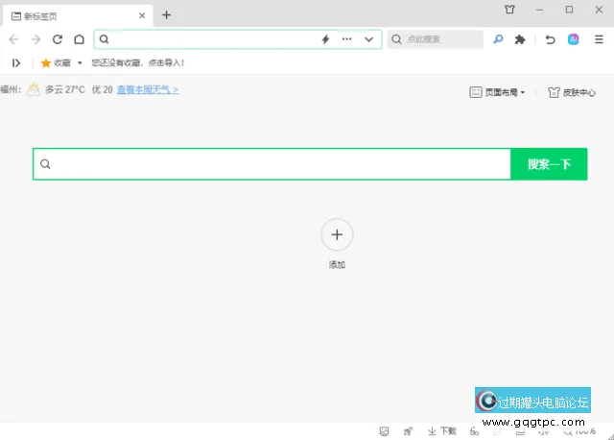Screen dimensions: 614x440
Task: Open a new tab with plus button
Action: click(x=166, y=14)
